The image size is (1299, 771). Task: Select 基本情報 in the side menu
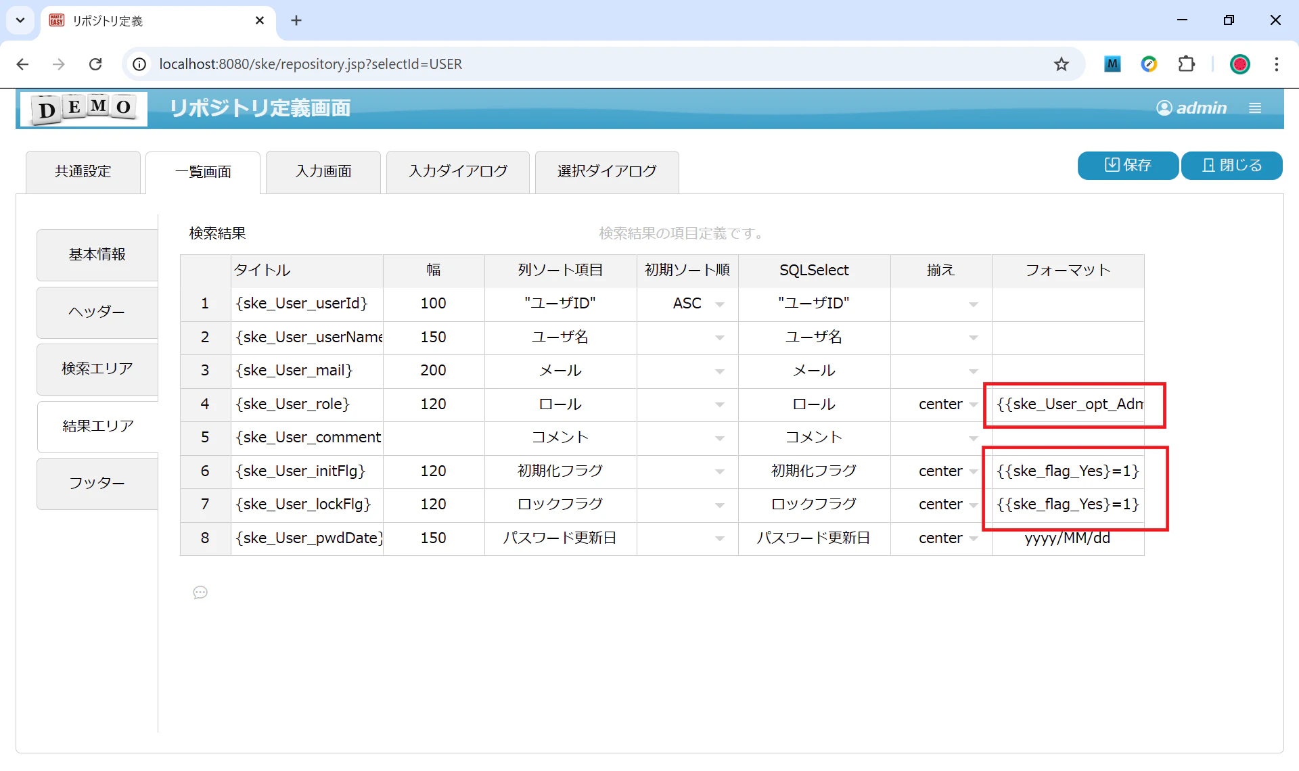[x=97, y=255]
